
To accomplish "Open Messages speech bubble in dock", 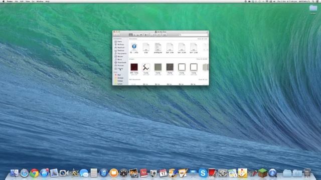I will click(84, 173).
